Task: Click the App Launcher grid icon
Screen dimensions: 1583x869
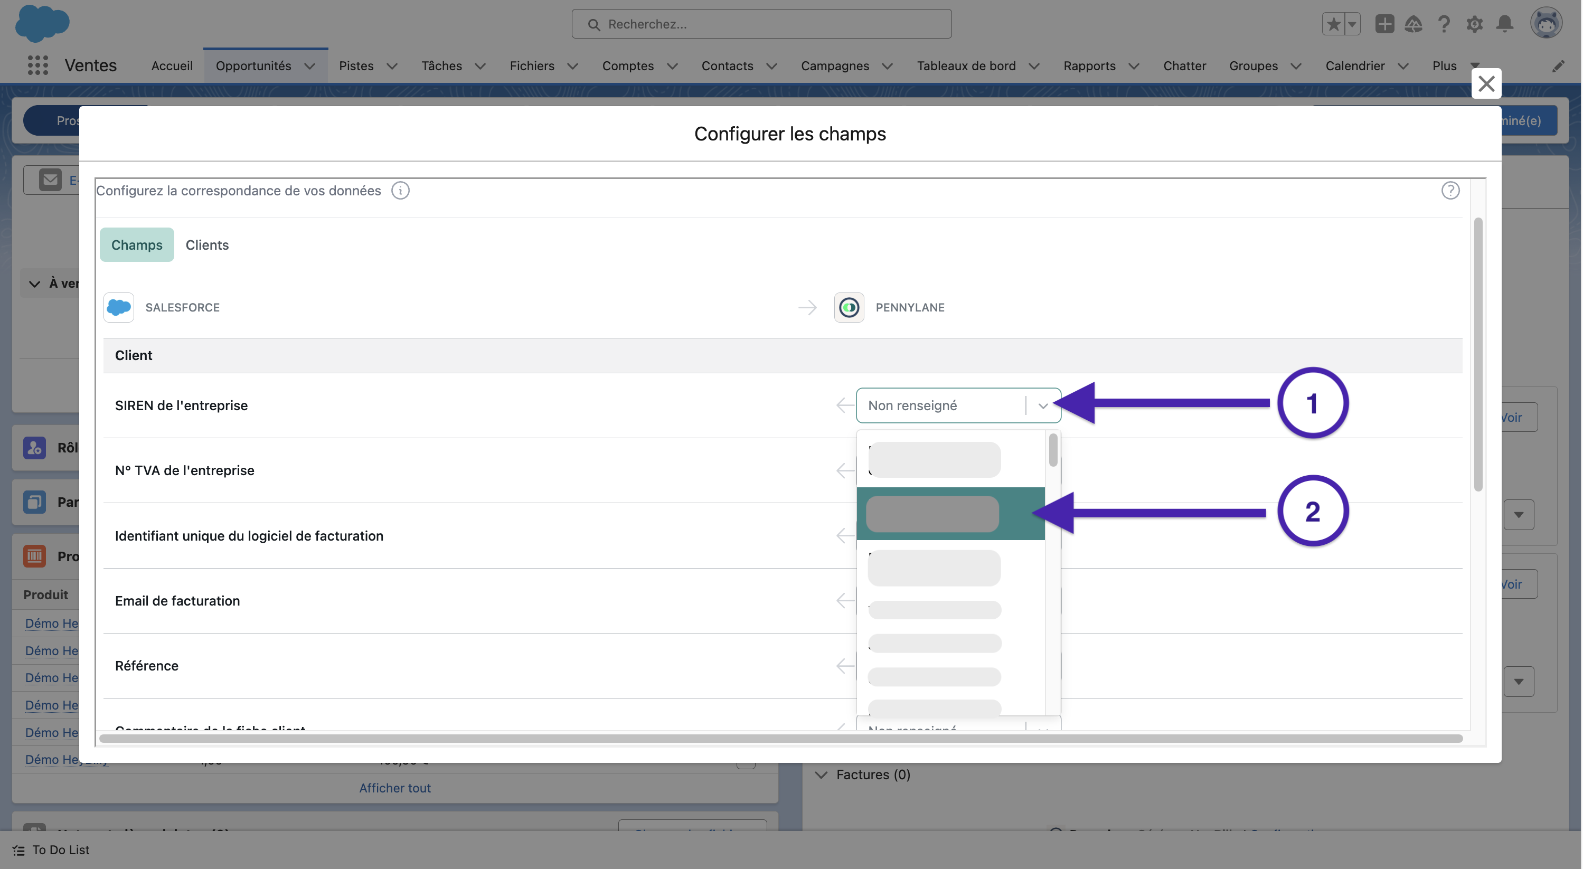Action: (x=37, y=65)
